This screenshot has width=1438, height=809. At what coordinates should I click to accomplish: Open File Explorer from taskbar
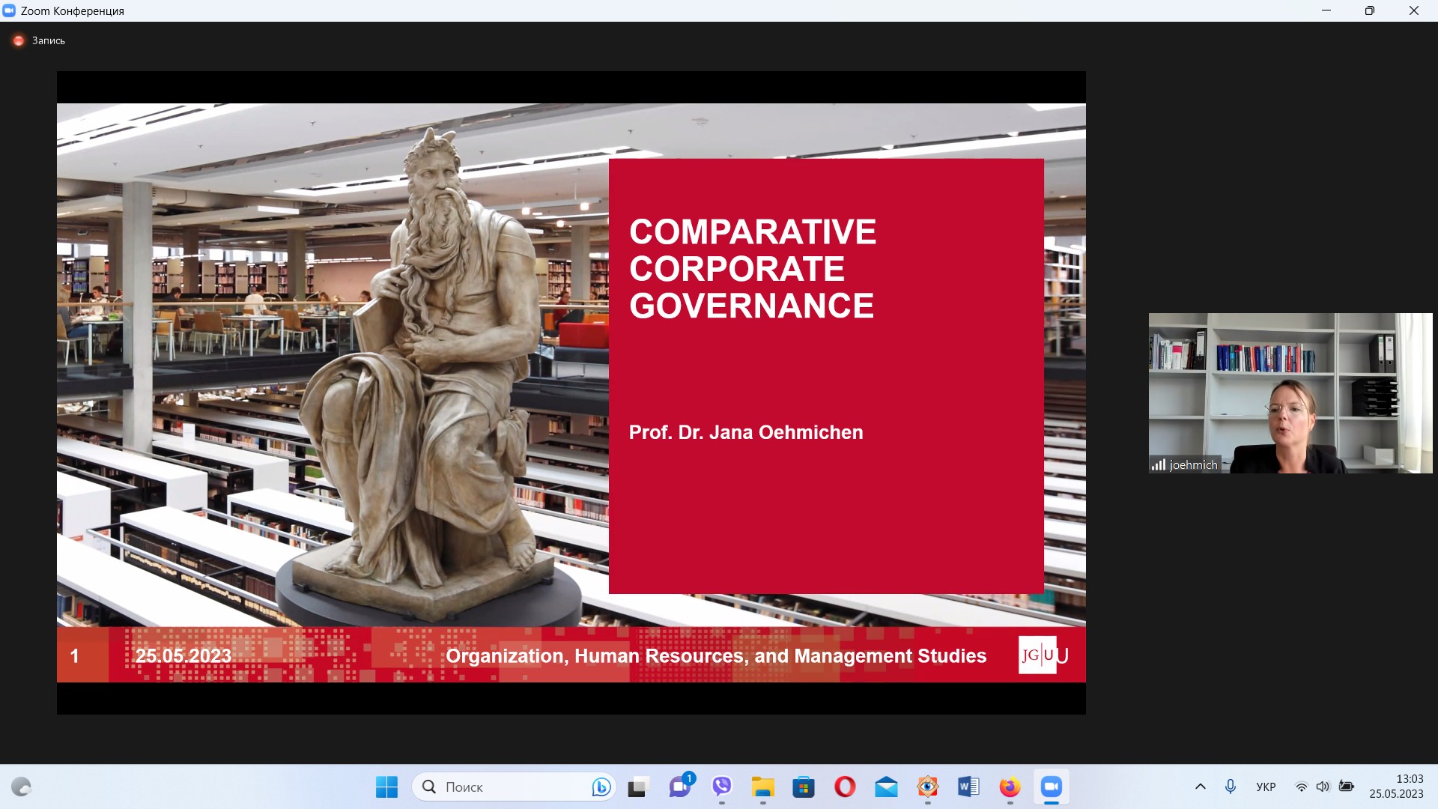click(762, 787)
